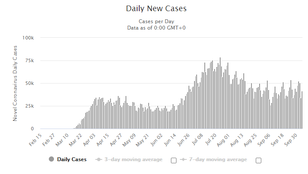
Task: Click the gray Daily Cases legend circle
Action: 51,159
